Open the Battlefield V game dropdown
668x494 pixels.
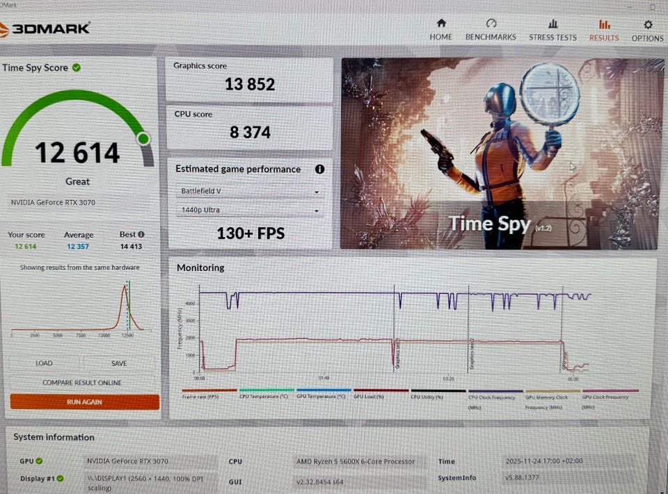pyautogui.click(x=250, y=192)
